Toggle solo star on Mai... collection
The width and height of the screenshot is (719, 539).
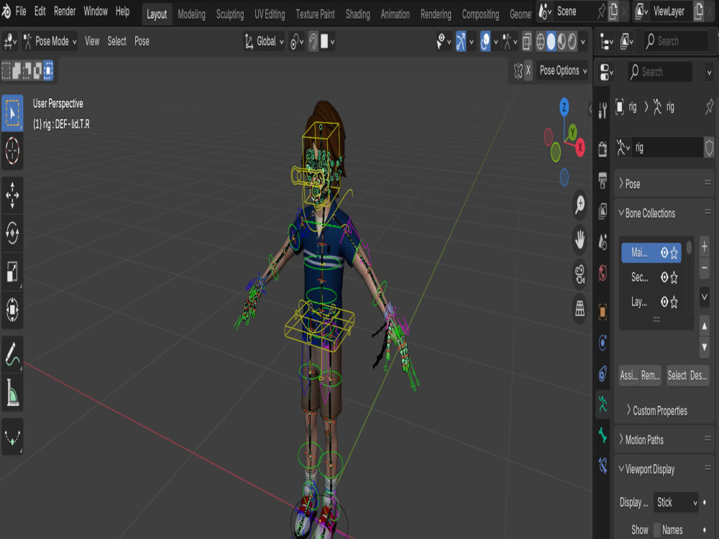pyautogui.click(x=674, y=252)
